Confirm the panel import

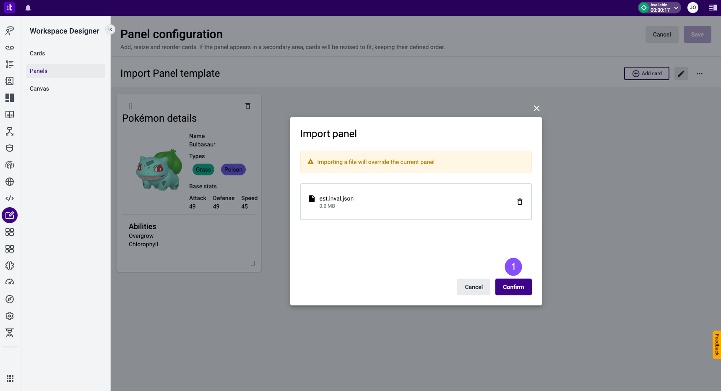513,287
